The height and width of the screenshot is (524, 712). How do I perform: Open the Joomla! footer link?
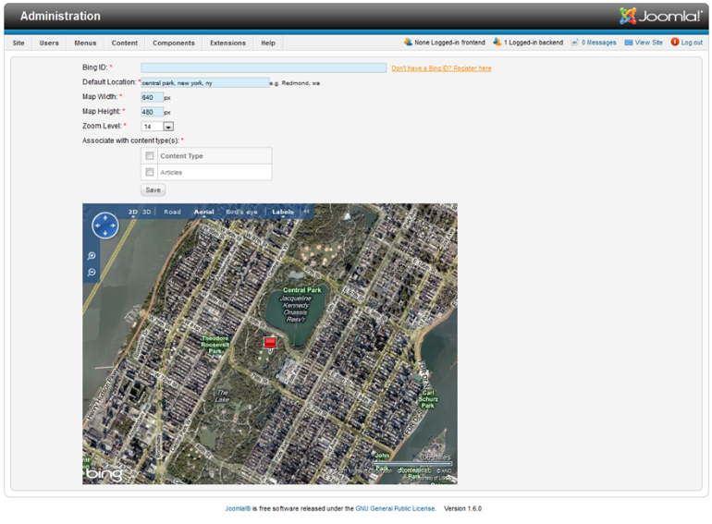click(238, 508)
